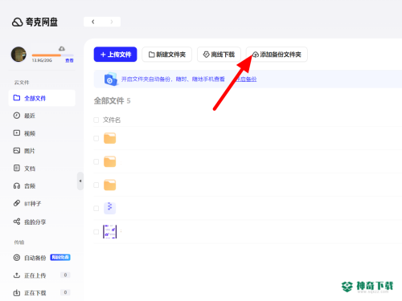This screenshot has width=402, height=301.
Task: Open the third folder in the list
Action: point(109,185)
